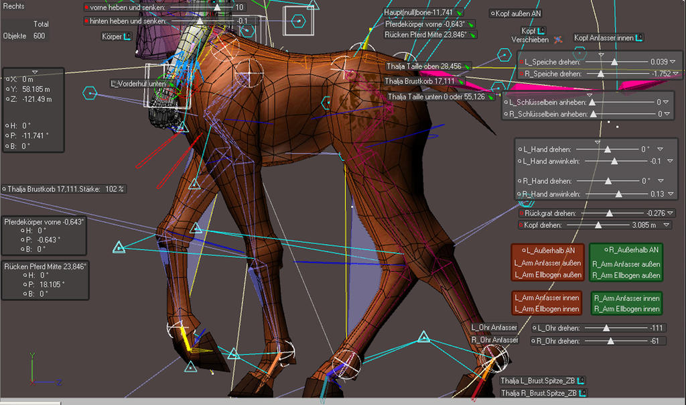686x405 pixels.
Task: Click the L_Ohr drehen slider handle
Action: click(606, 328)
